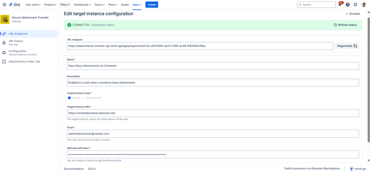The image size is (370, 173).
Task: Open the EULA footer link
Action: pyautogui.click(x=92, y=169)
